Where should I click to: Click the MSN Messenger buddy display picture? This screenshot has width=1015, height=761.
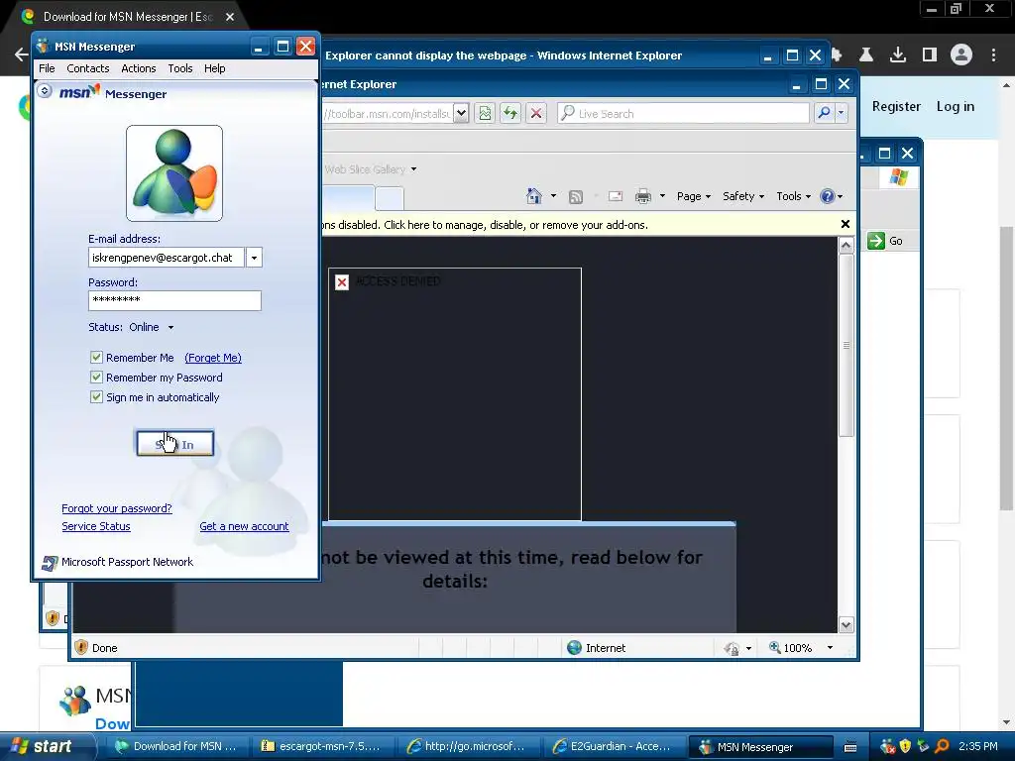(174, 173)
